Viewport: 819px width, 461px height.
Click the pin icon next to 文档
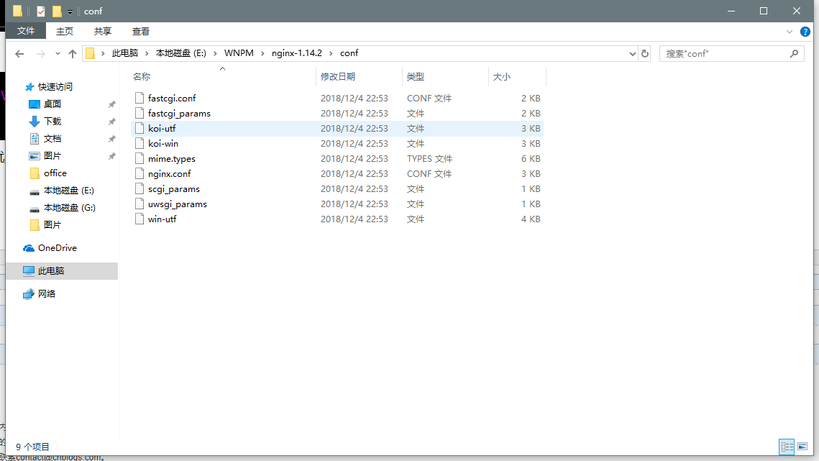111,139
